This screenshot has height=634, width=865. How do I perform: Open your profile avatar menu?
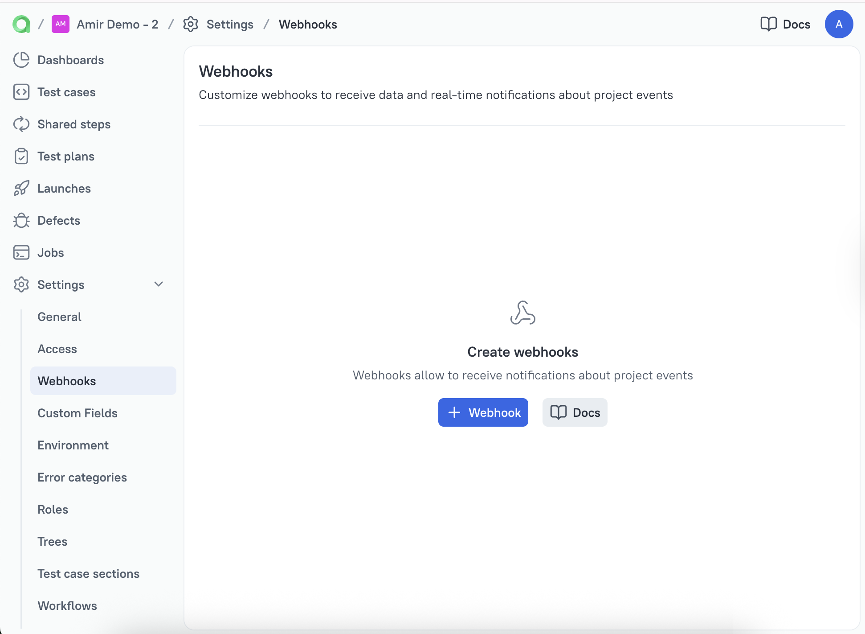pos(839,24)
